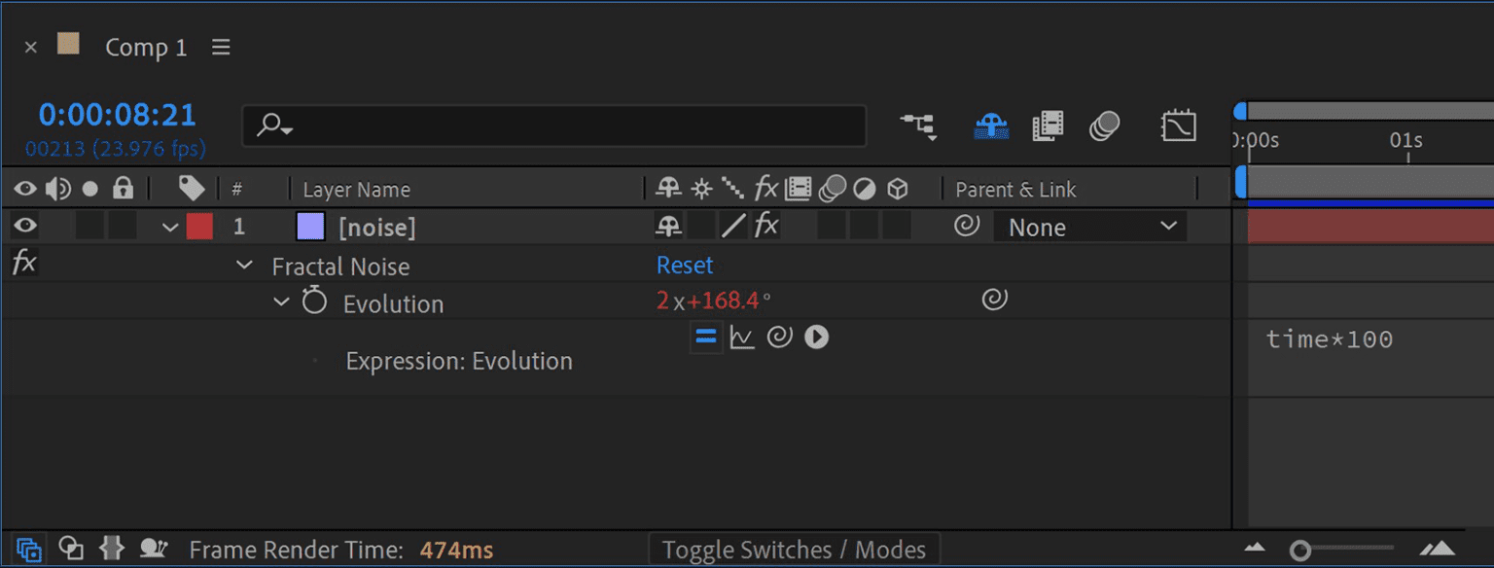The width and height of the screenshot is (1494, 568).
Task: Open the expression language menu arrow
Action: [817, 337]
